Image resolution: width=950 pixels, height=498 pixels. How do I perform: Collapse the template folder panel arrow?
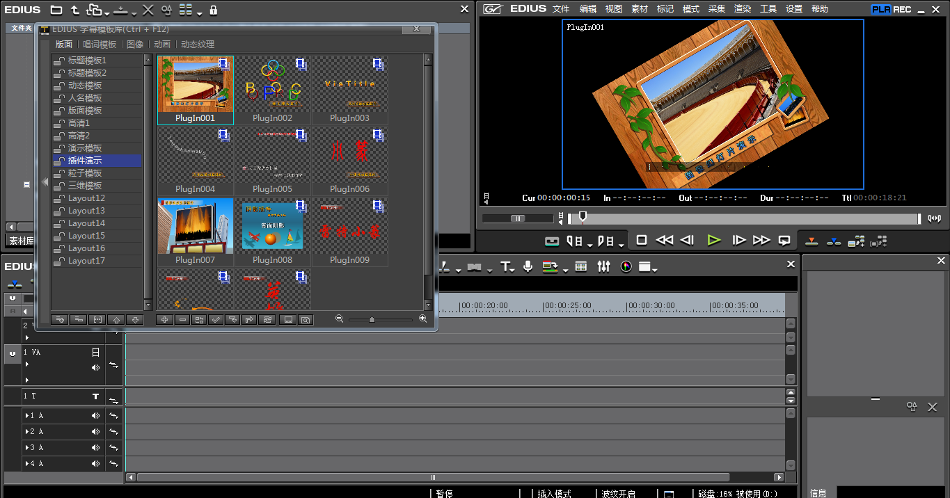45,182
